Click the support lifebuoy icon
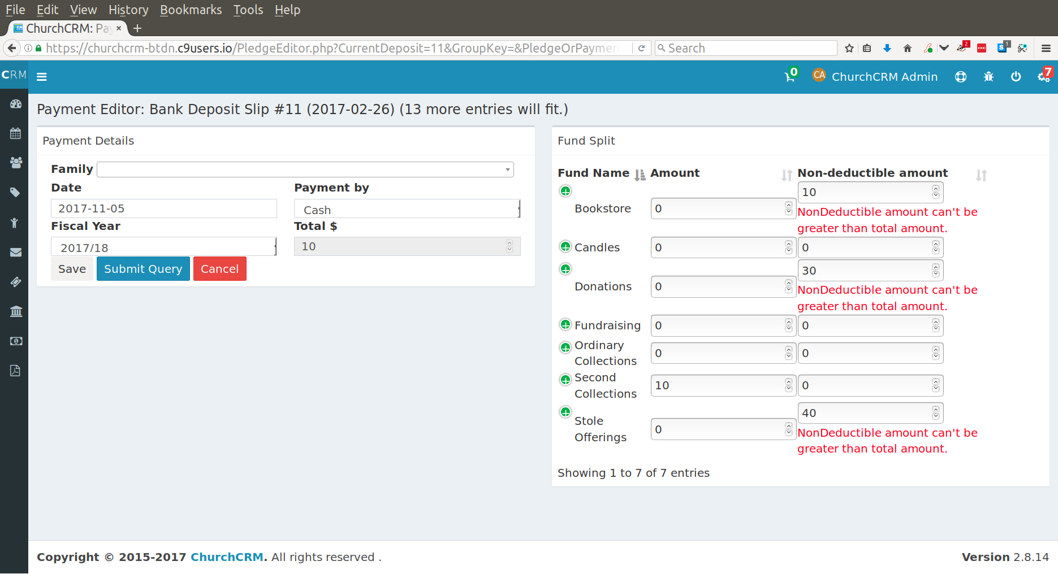This screenshot has width=1058, height=574. click(961, 77)
